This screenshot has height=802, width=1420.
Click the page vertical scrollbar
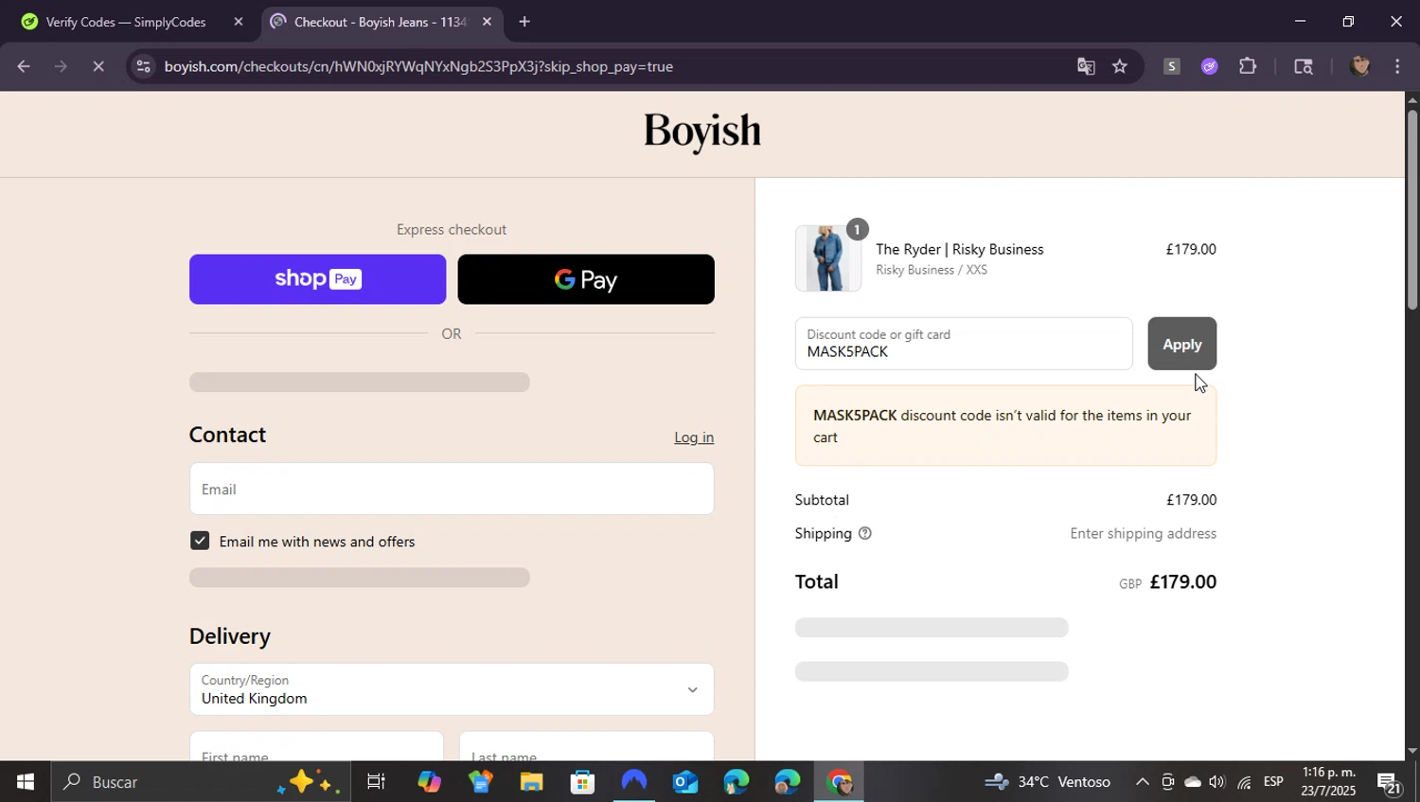pyautogui.click(x=1411, y=210)
